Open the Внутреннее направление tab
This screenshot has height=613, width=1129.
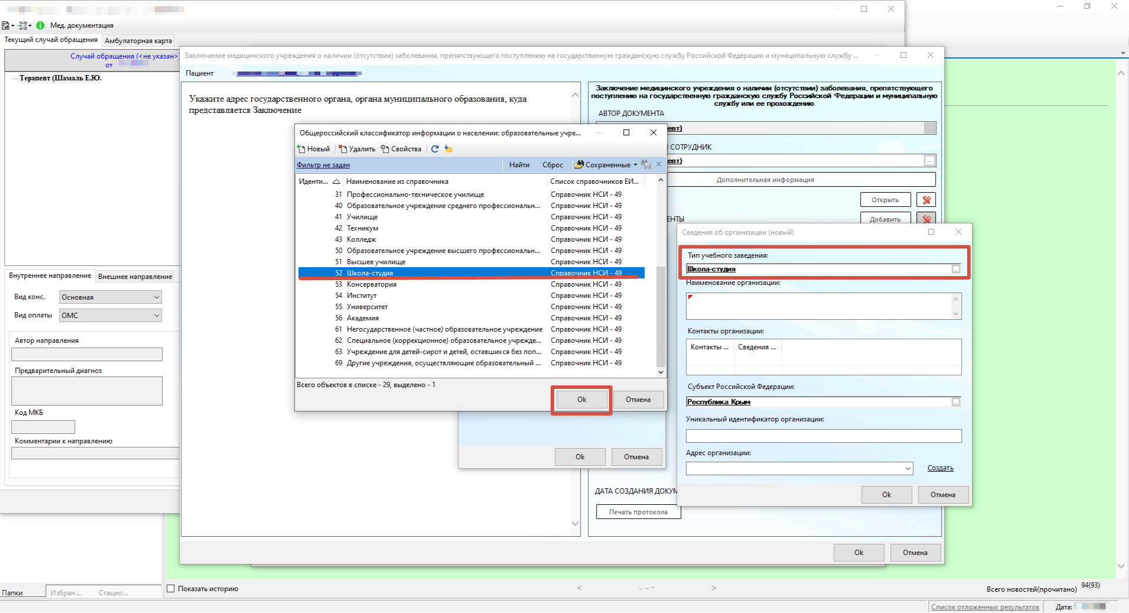click(x=50, y=275)
